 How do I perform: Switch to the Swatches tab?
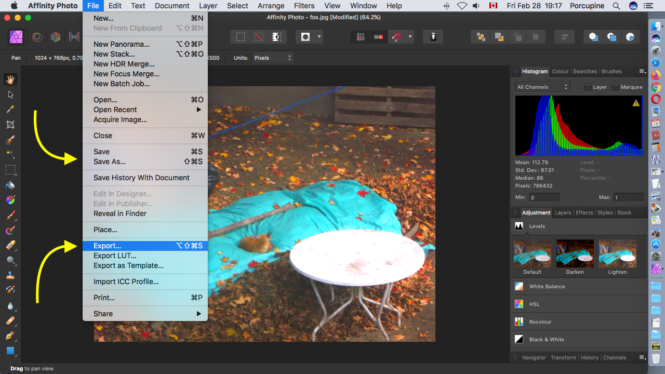(x=585, y=71)
